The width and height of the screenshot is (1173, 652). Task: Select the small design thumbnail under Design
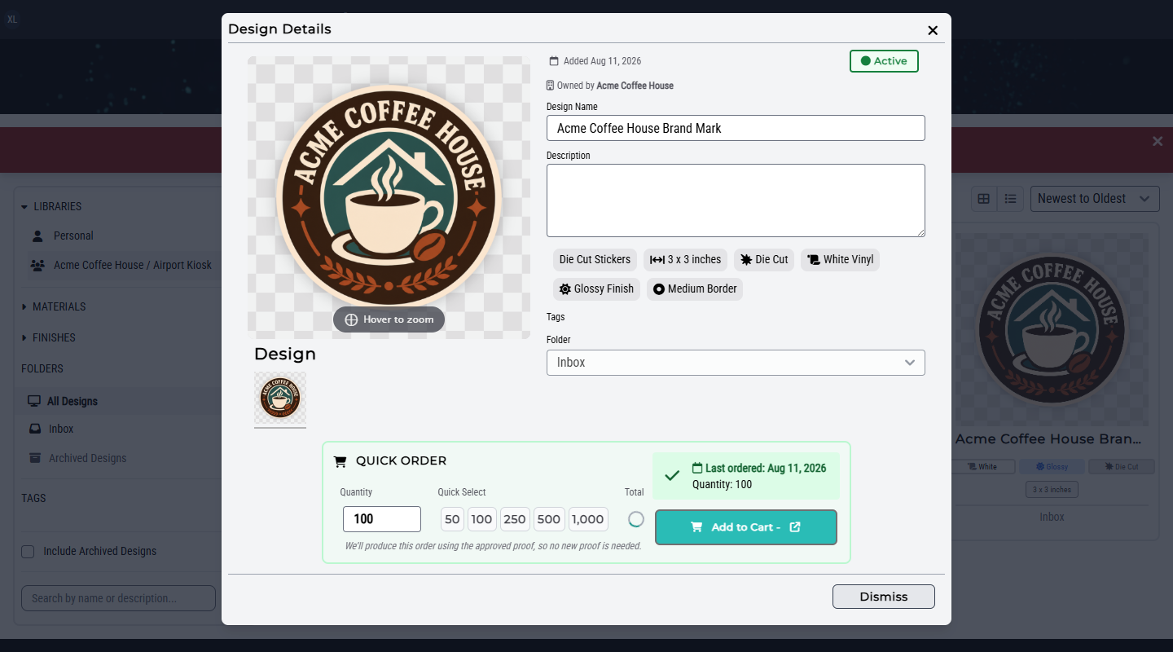click(x=280, y=399)
